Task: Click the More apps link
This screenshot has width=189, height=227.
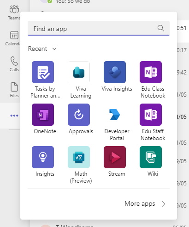Action: [x=140, y=203]
